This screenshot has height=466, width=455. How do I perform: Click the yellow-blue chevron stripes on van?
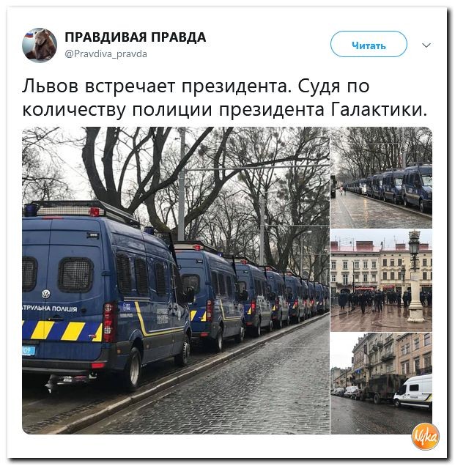click(62, 330)
